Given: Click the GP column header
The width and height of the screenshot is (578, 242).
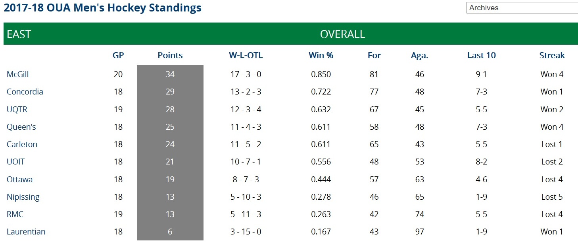Looking at the screenshot, I should 118,55.
